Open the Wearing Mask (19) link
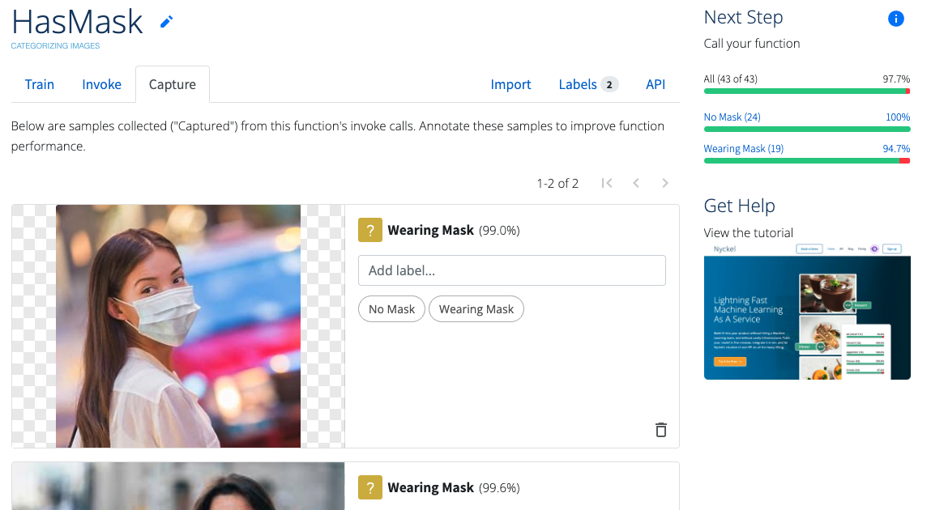This screenshot has height=510, width=931. pyautogui.click(x=743, y=148)
